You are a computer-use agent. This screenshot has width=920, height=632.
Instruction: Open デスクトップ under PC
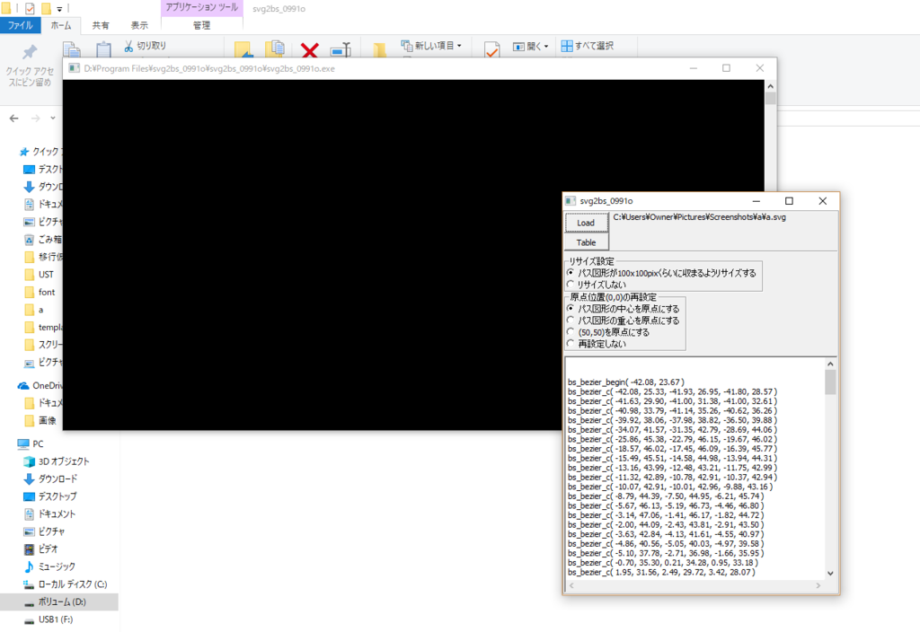(x=50, y=496)
